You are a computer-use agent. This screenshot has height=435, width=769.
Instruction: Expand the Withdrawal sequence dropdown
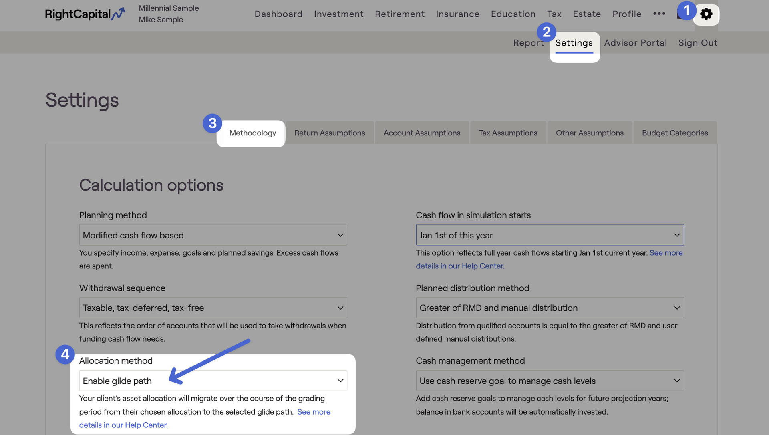[x=213, y=308]
